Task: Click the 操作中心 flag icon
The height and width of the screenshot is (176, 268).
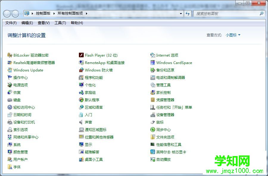Action: coord(10,77)
